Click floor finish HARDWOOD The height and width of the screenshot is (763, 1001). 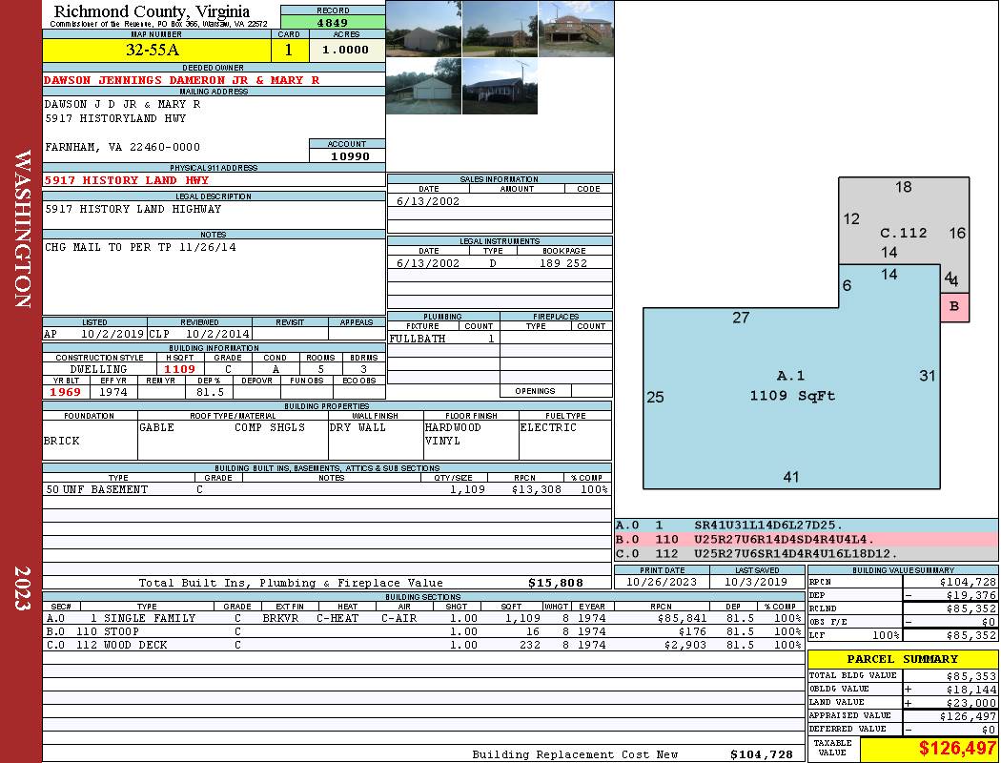coord(453,427)
